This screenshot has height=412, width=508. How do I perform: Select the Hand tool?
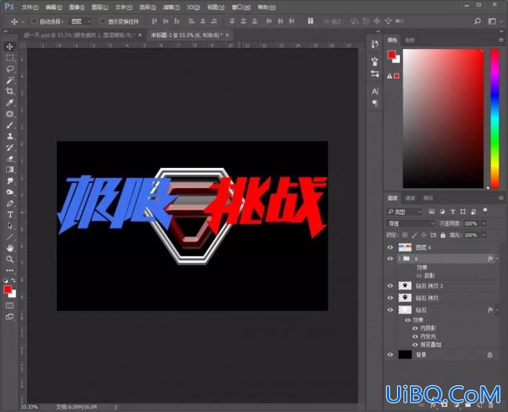click(9, 248)
